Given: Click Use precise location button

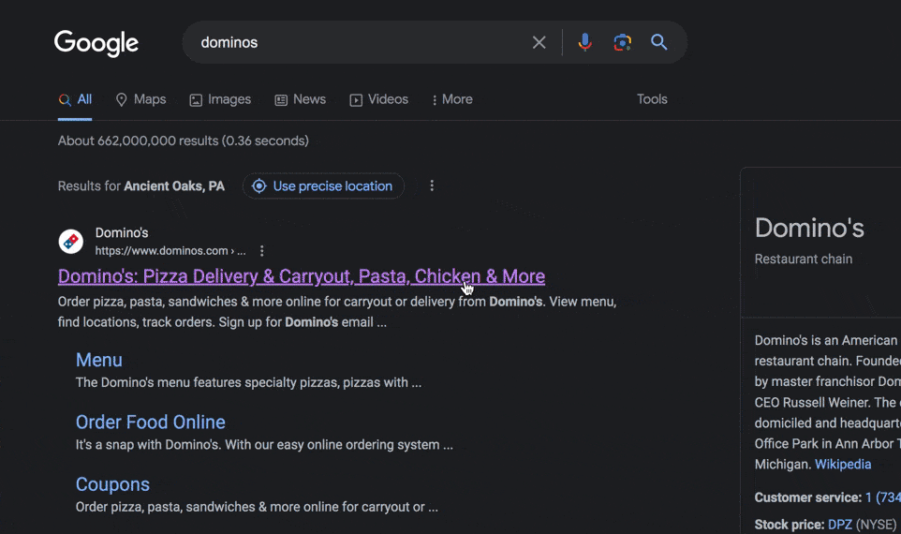Looking at the screenshot, I should [x=323, y=186].
